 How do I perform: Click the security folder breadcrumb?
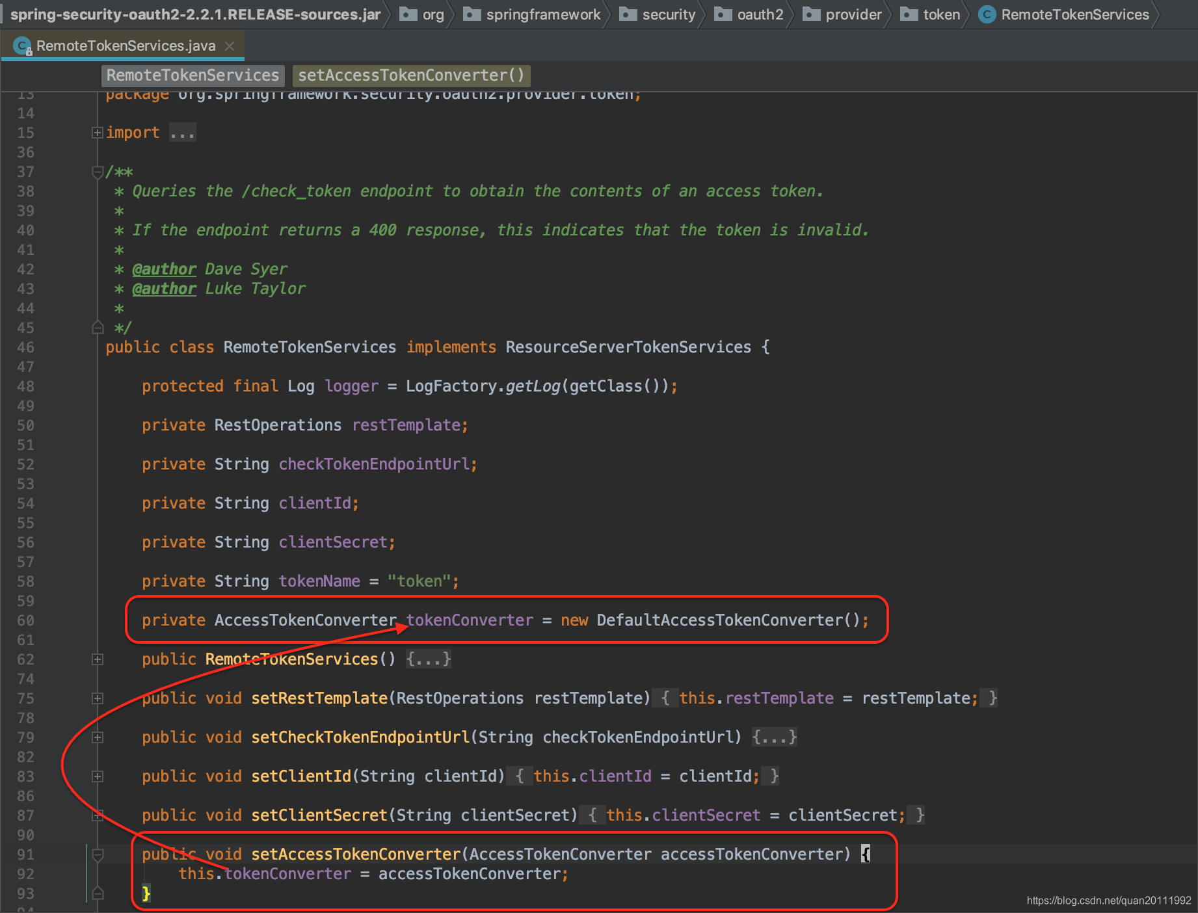[x=657, y=14]
